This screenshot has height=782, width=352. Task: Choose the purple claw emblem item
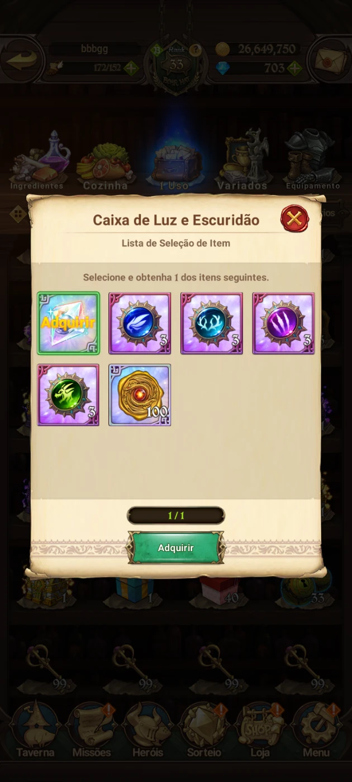pyautogui.click(x=283, y=323)
